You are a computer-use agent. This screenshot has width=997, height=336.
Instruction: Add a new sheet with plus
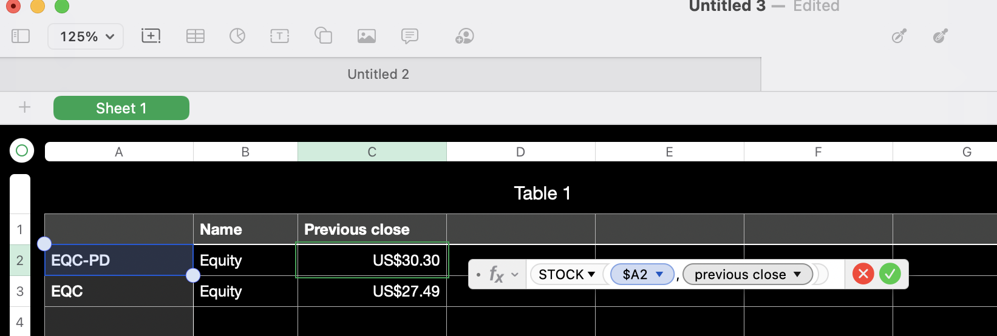[x=24, y=108]
